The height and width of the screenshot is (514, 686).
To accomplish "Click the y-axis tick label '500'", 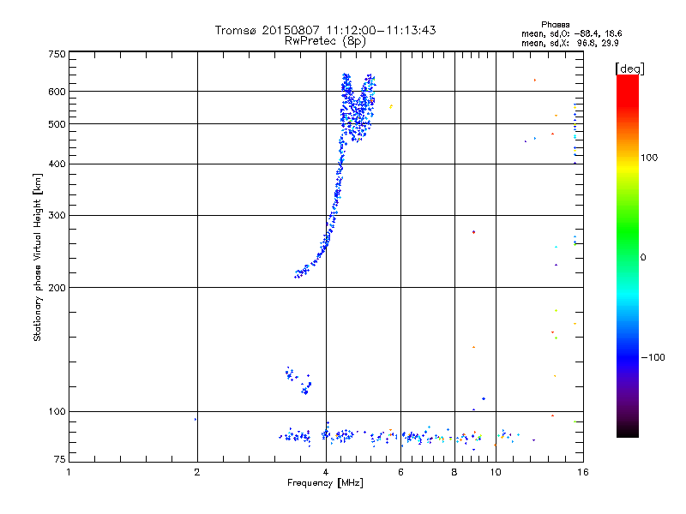I will coord(57,124).
